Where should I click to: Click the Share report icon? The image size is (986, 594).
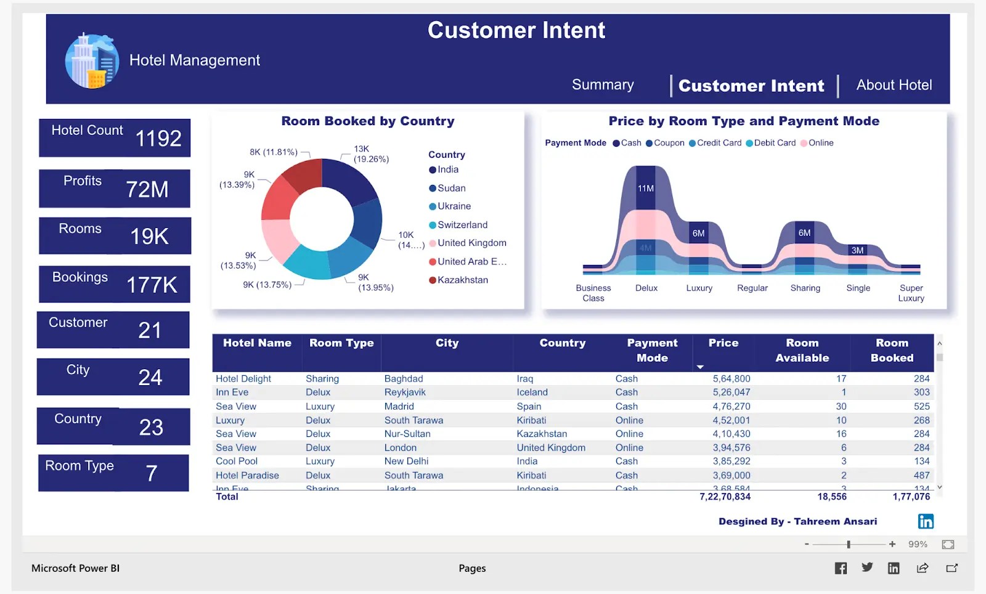pyautogui.click(x=922, y=568)
